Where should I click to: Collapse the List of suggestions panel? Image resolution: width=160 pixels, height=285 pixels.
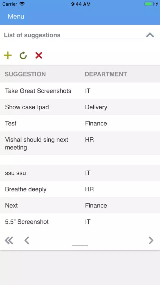(x=150, y=35)
